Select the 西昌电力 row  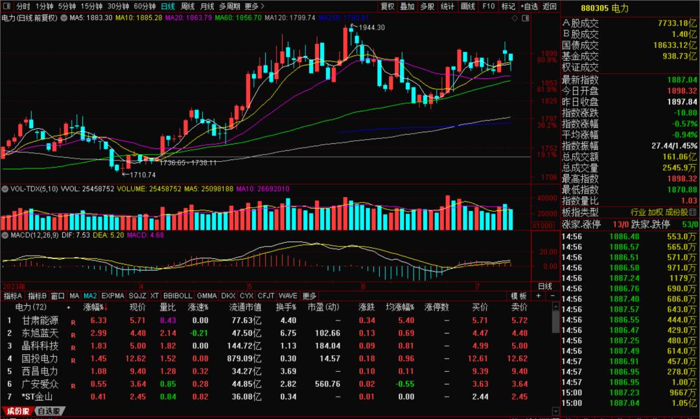pyautogui.click(x=277, y=371)
